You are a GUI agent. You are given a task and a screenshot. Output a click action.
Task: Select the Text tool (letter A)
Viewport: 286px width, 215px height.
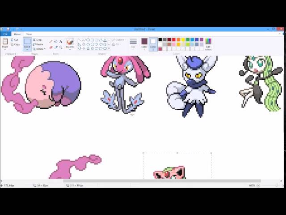(x=61, y=42)
